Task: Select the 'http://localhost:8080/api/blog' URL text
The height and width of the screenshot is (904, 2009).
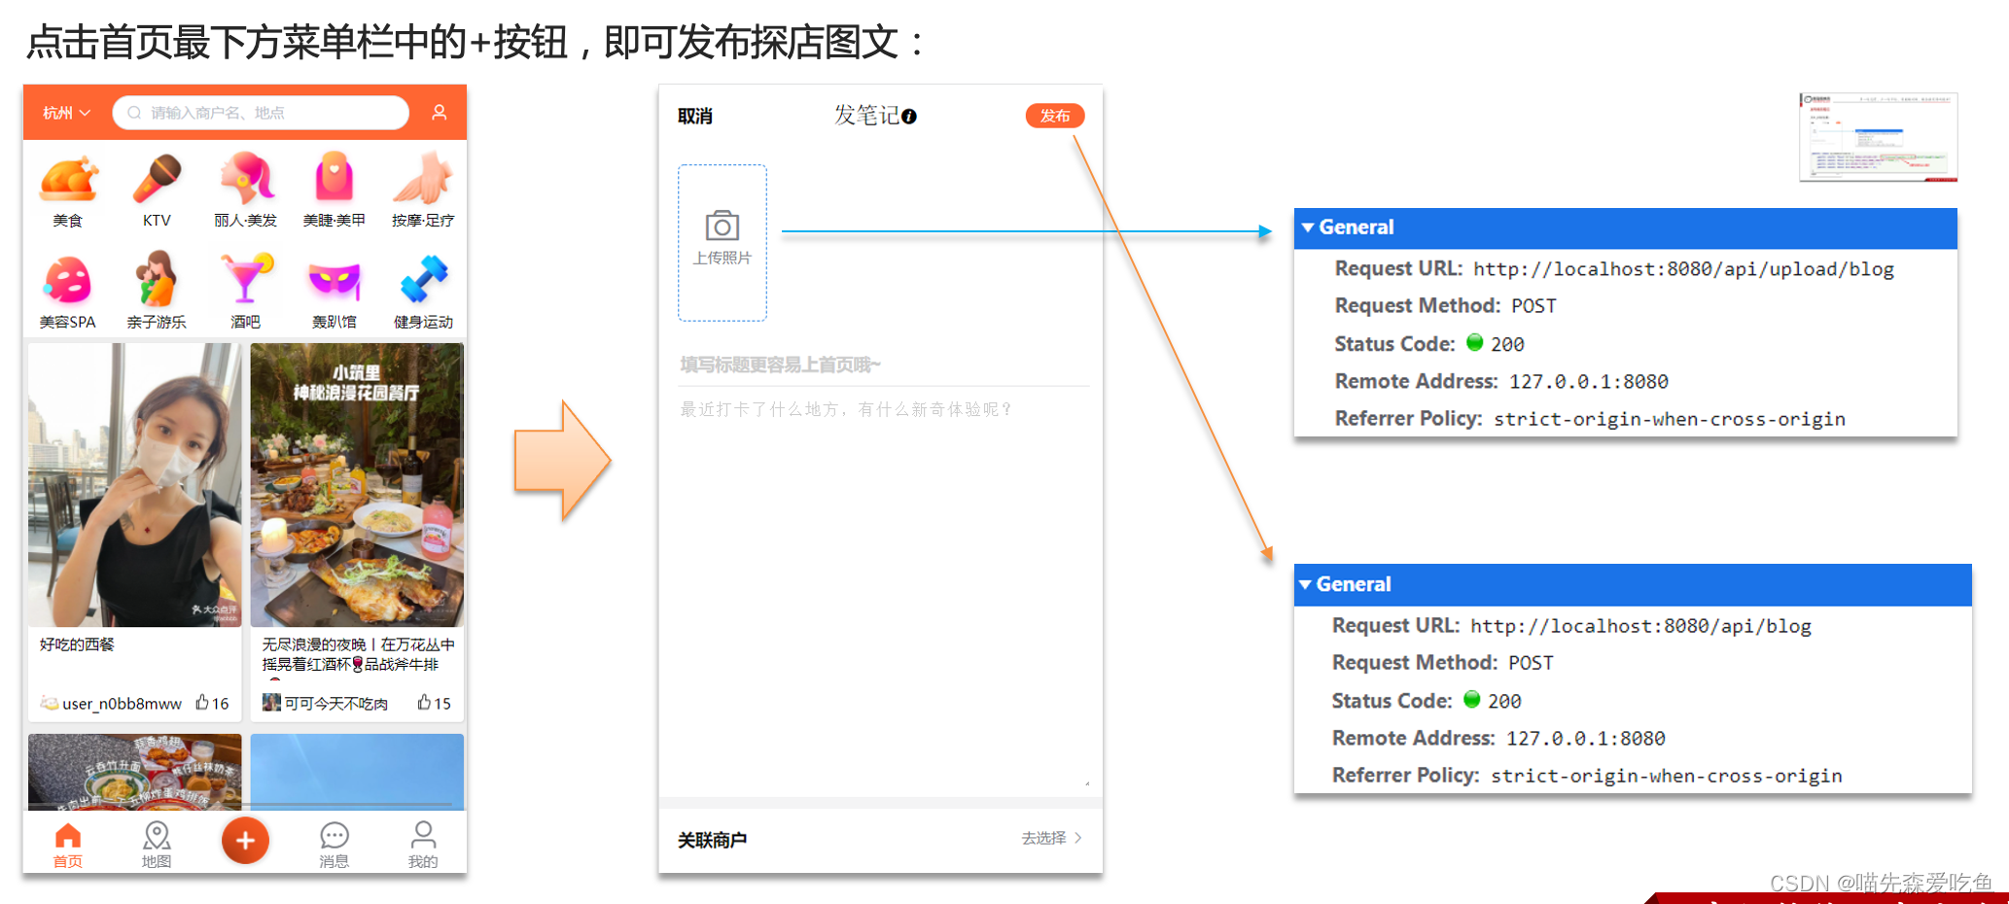Action: (x=1640, y=626)
